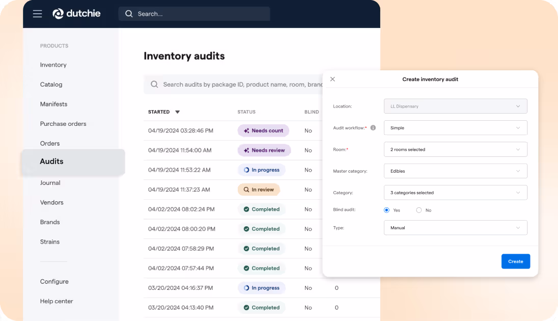Go to Inventory in the sidebar
The width and height of the screenshot is (558, 321).
click(x=53, y=65)
